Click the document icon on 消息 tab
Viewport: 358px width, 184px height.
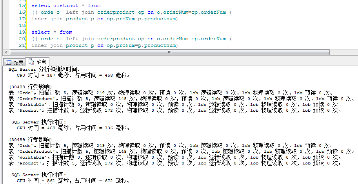31,62
